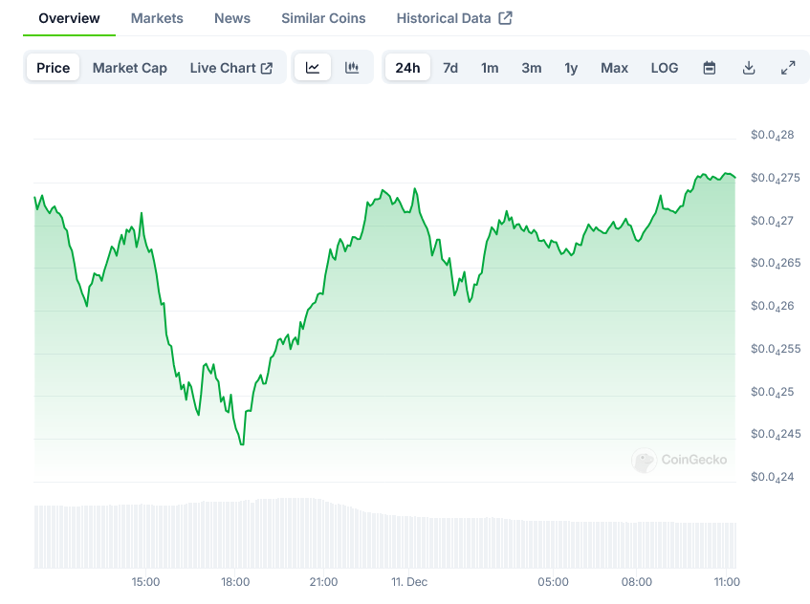Switch to line chart view icon
Image resolution: width=810 pixels, height=604 pixels.
coord(313,68)
